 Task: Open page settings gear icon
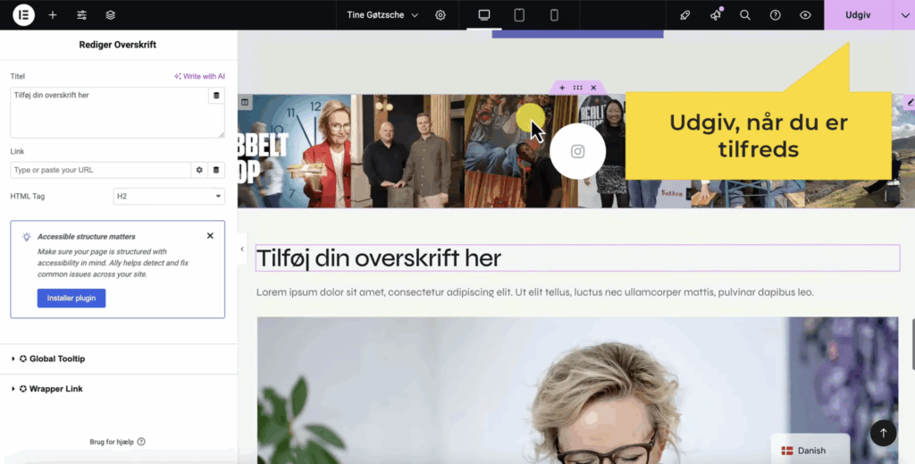pyautogui.click(x=441, y=14)
